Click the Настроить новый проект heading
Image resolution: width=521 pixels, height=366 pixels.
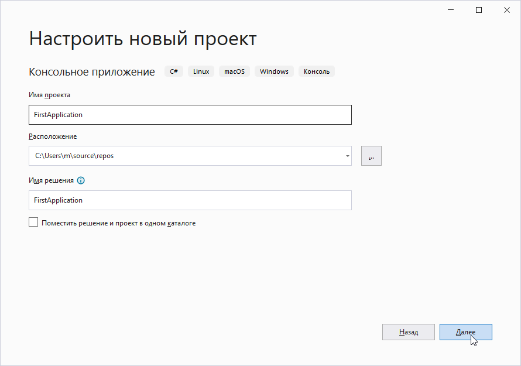click(x=142, y=39)
